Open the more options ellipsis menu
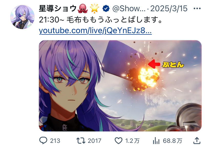Viewport: 212px width, 150px height. (x=197, y=8)
